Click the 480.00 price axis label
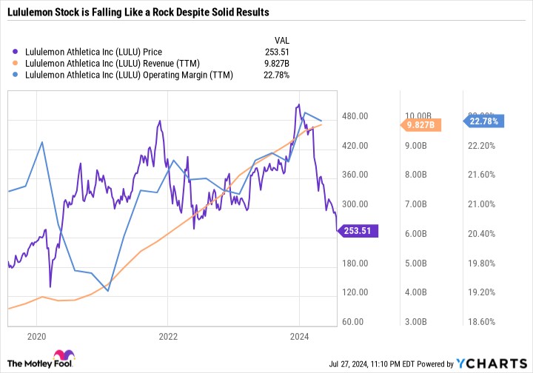Viewport: 533px width, 373px height. (x=356, y=116)
